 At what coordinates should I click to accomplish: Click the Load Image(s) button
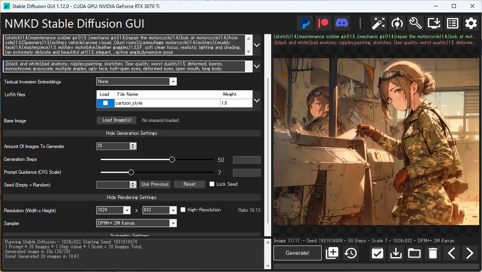[x=116, y=120]
